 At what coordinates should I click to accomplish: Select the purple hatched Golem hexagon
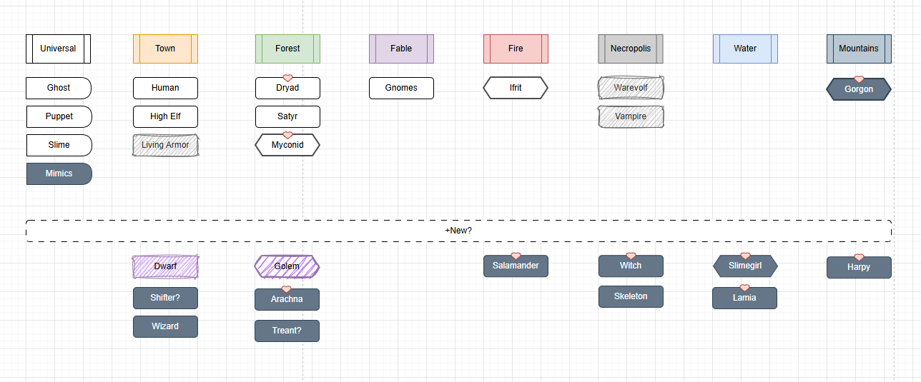pos(287,266)
